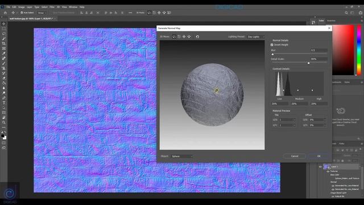This screenshot has width=364, height=205.
Task: Select the Brush tool
Action: 4,63
